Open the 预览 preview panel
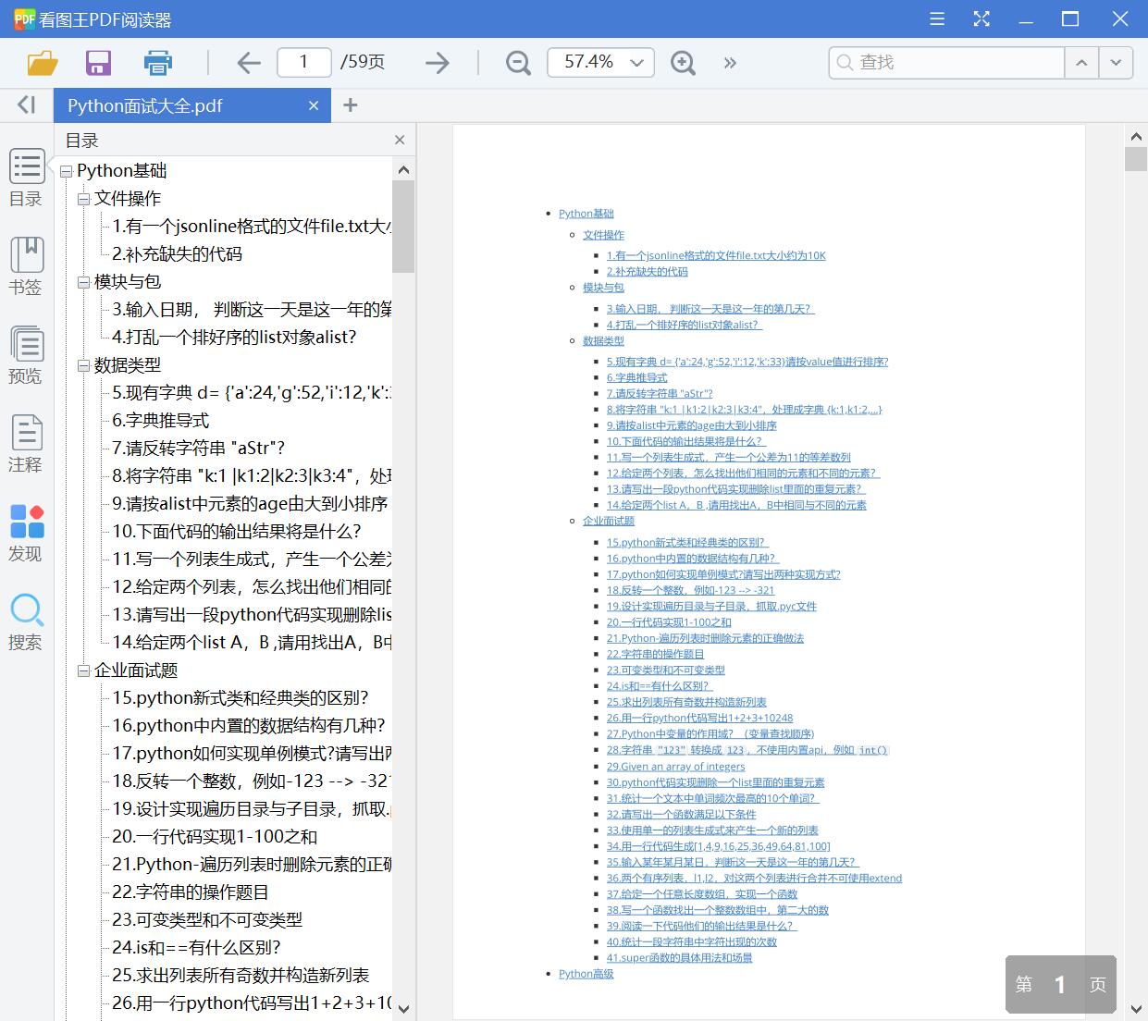Viewport: 1148px width, 1021px height. click(27, 355)
